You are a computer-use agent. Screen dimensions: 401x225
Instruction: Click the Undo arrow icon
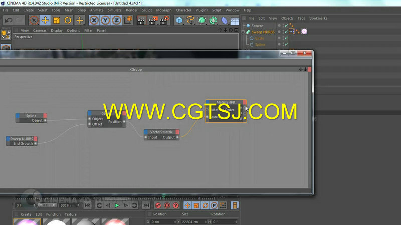[8, 20]
